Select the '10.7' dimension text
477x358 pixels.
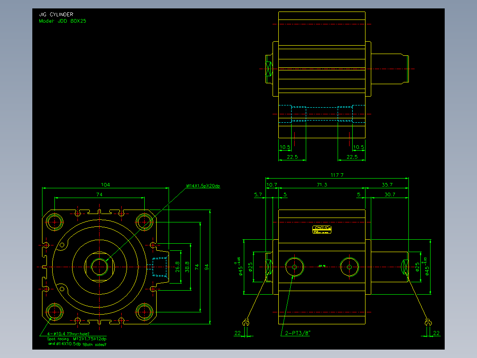click(x=272, y=185)
